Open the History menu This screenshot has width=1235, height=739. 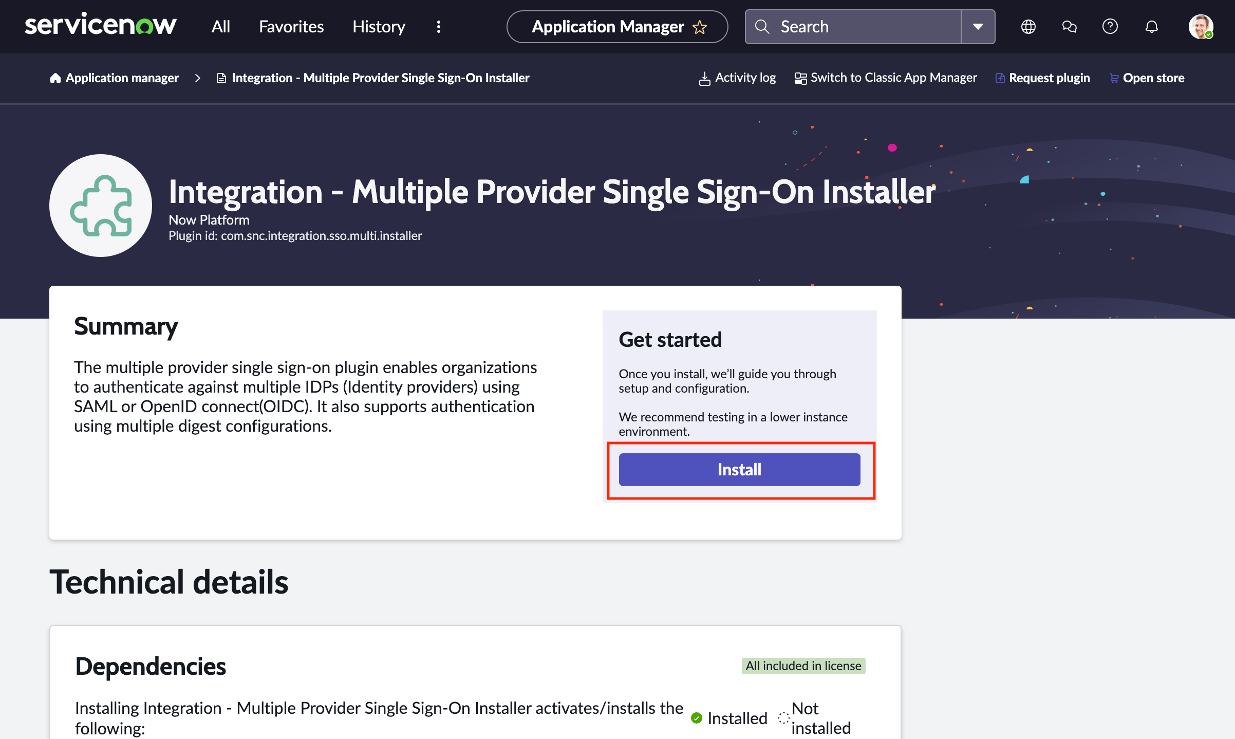pyautogui.click(x=378, y=27)
